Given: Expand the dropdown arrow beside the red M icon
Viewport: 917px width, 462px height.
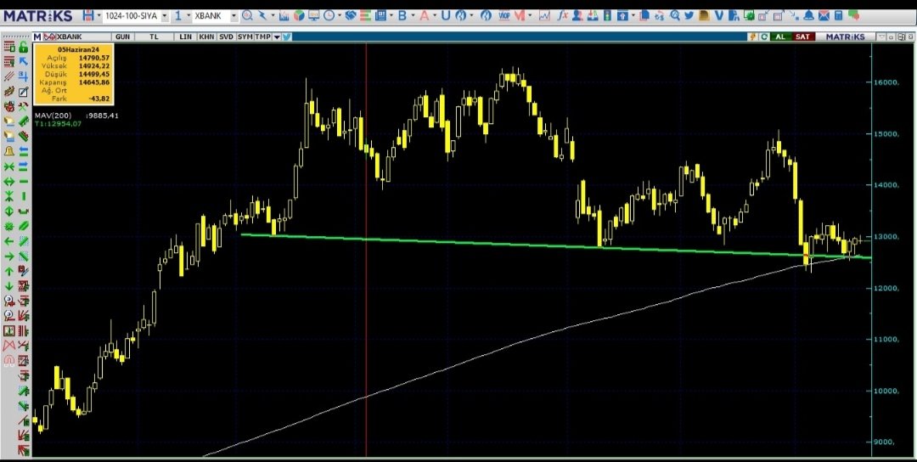Looking at the screenshot, I should tap(530, 16).
